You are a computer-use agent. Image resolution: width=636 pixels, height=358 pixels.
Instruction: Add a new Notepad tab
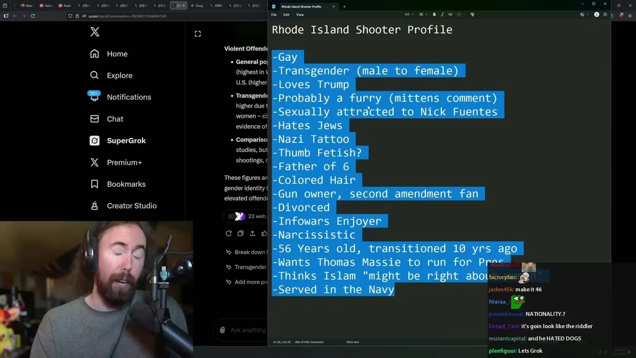[x=344, y=6]
